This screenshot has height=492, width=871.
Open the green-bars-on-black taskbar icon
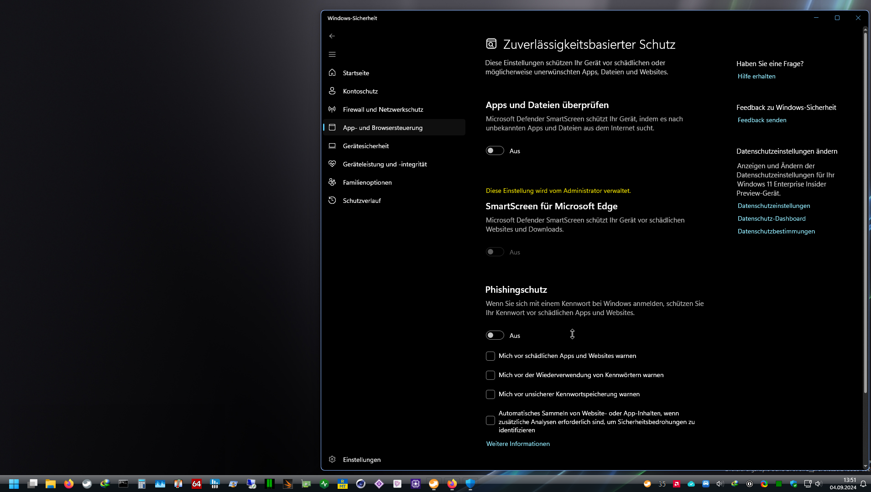pyautogui.click(x=270, y=484)
